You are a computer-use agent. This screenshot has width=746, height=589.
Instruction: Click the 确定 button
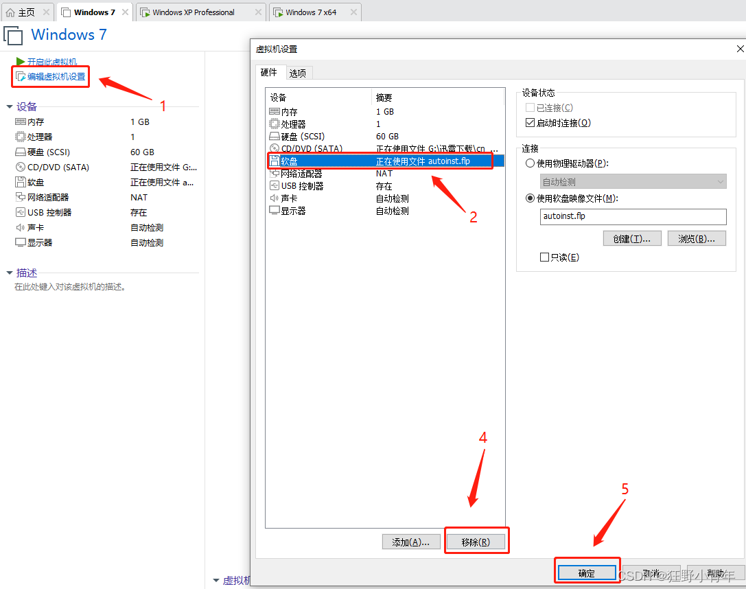(587, 573)
